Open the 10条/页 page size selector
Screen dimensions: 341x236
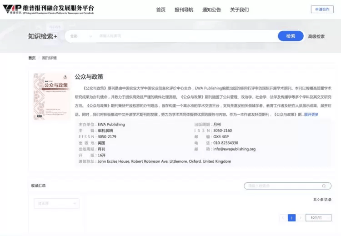tap(318, 218)
